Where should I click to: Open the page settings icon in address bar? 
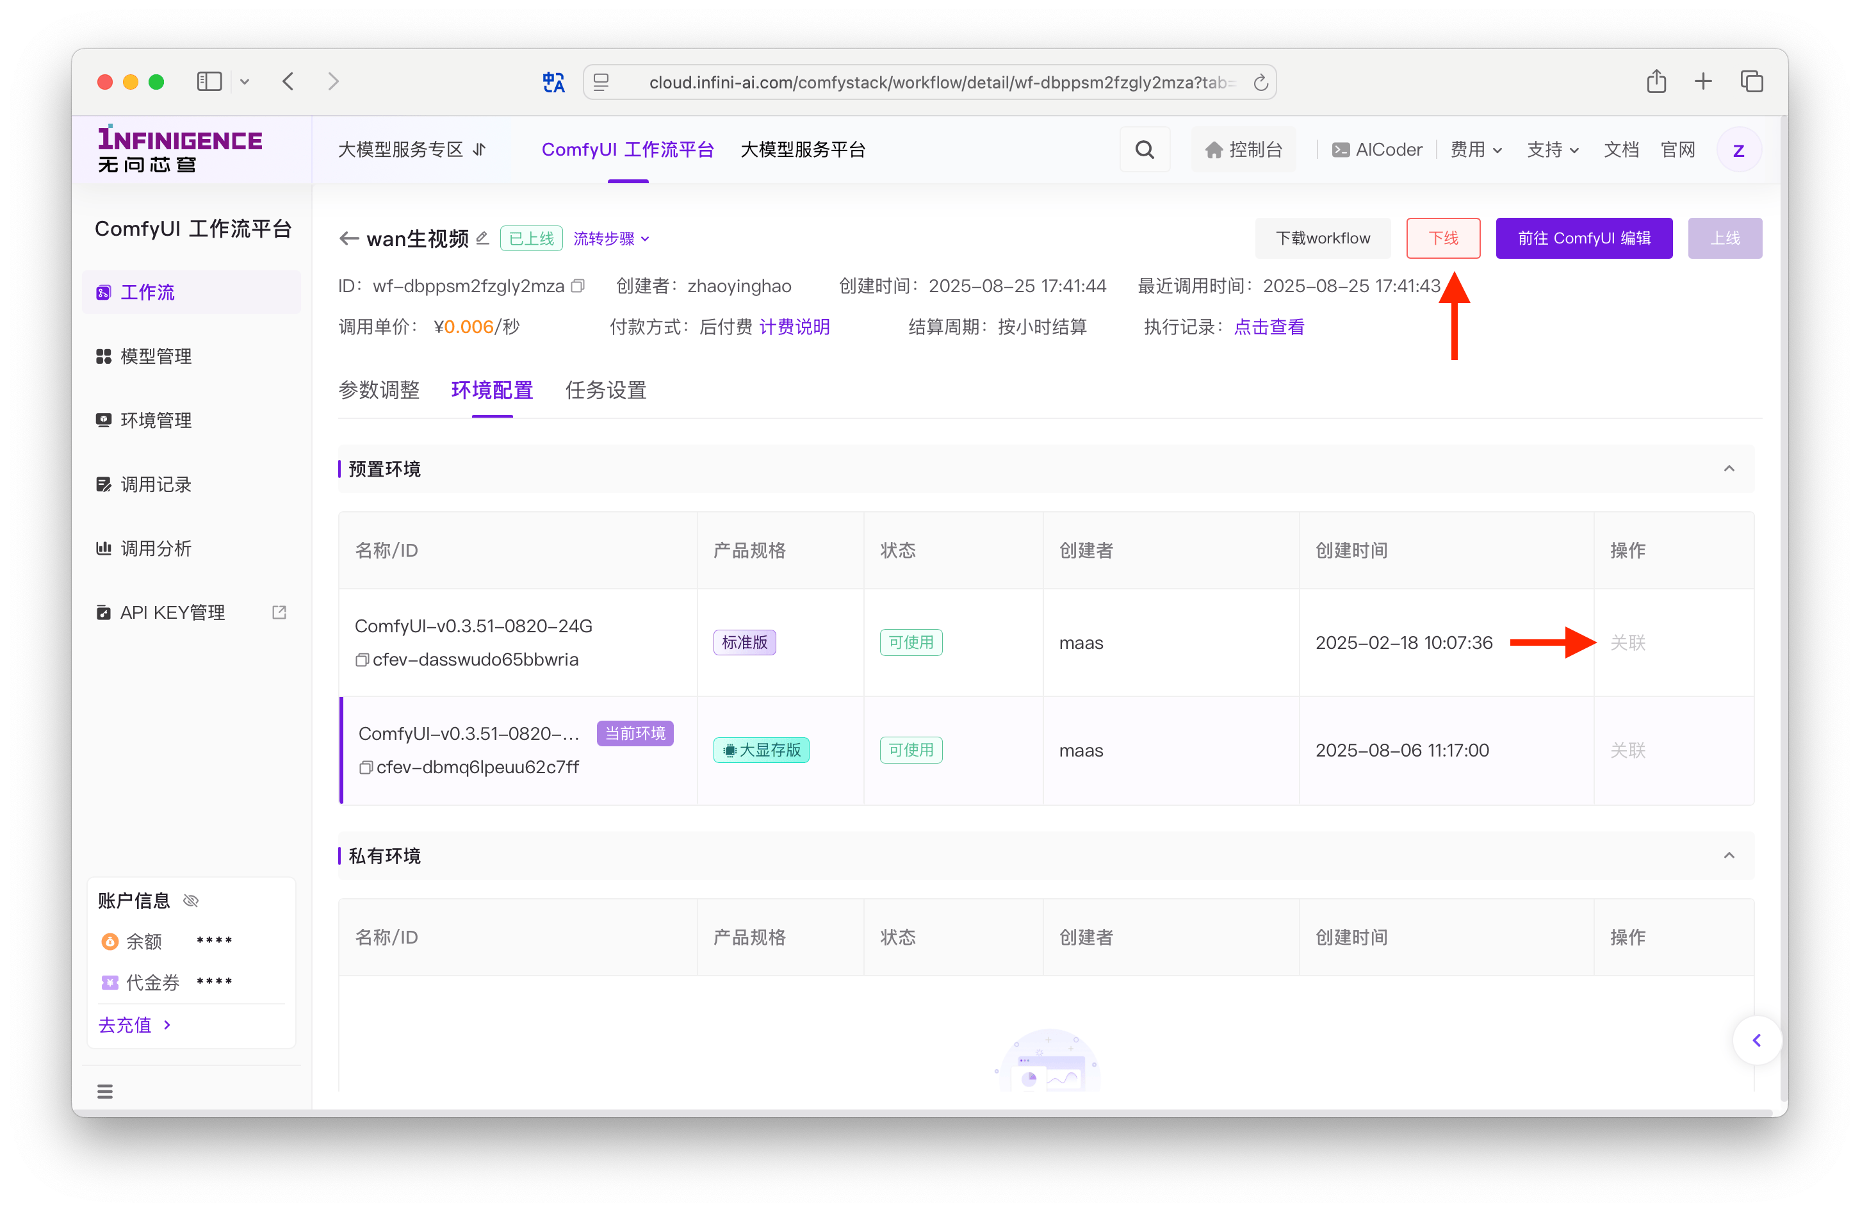[600, 82]
